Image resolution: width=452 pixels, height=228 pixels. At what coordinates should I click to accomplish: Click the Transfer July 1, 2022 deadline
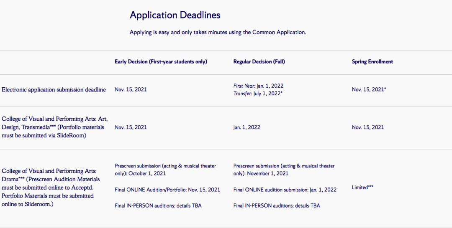pyautogui.click(x=258, y=94)
